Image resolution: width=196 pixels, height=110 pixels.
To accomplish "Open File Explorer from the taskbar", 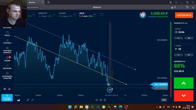I will tap(81, 107).
